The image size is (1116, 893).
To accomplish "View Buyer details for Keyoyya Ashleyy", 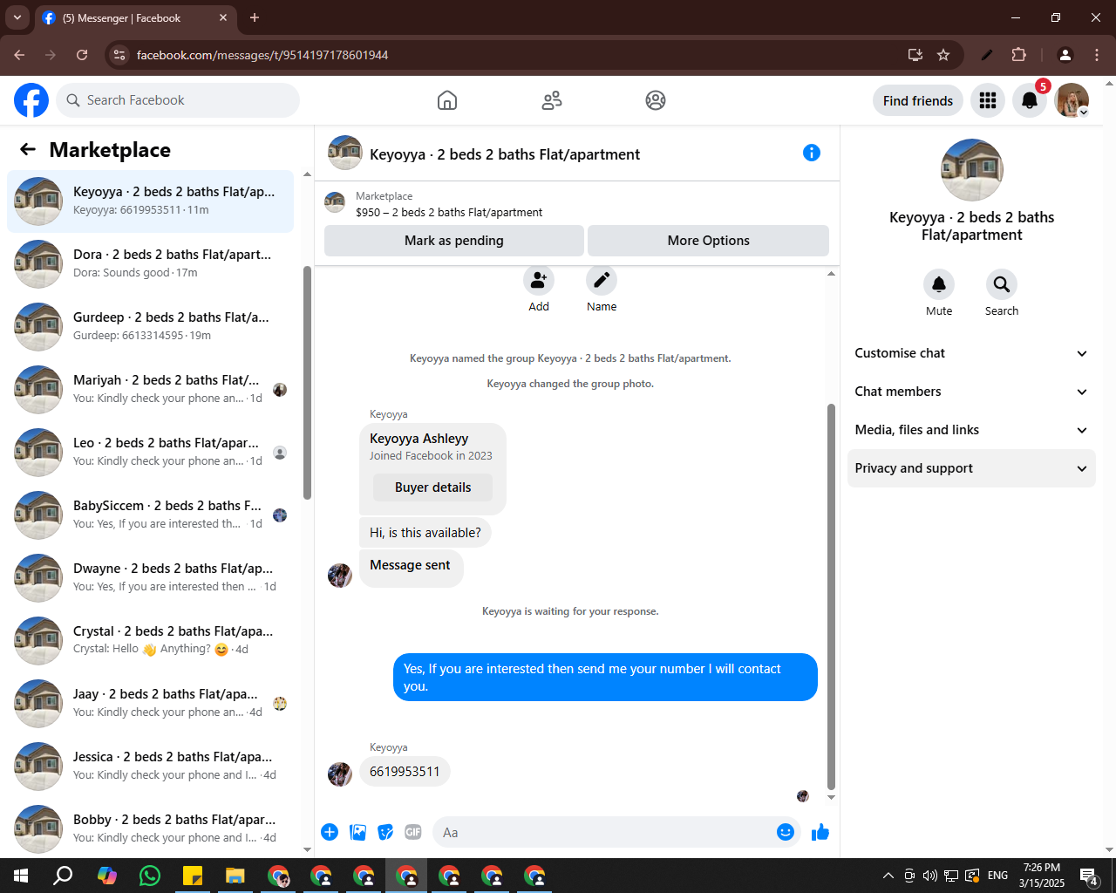I will tap(432, 487).
